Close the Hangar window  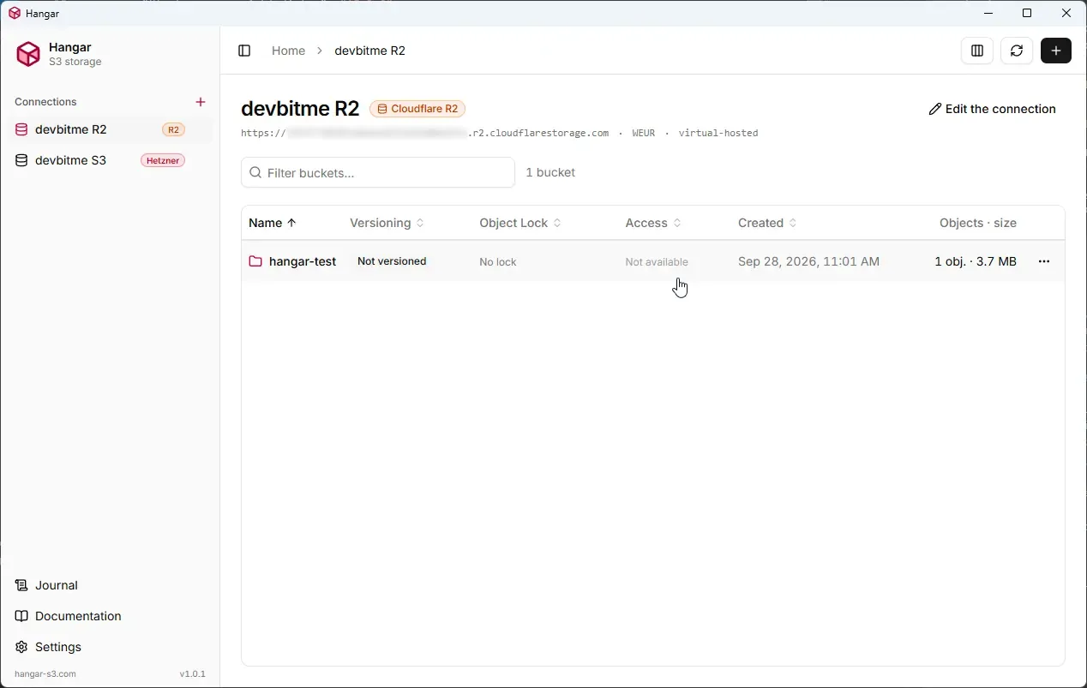click(x=1066, y=13)
